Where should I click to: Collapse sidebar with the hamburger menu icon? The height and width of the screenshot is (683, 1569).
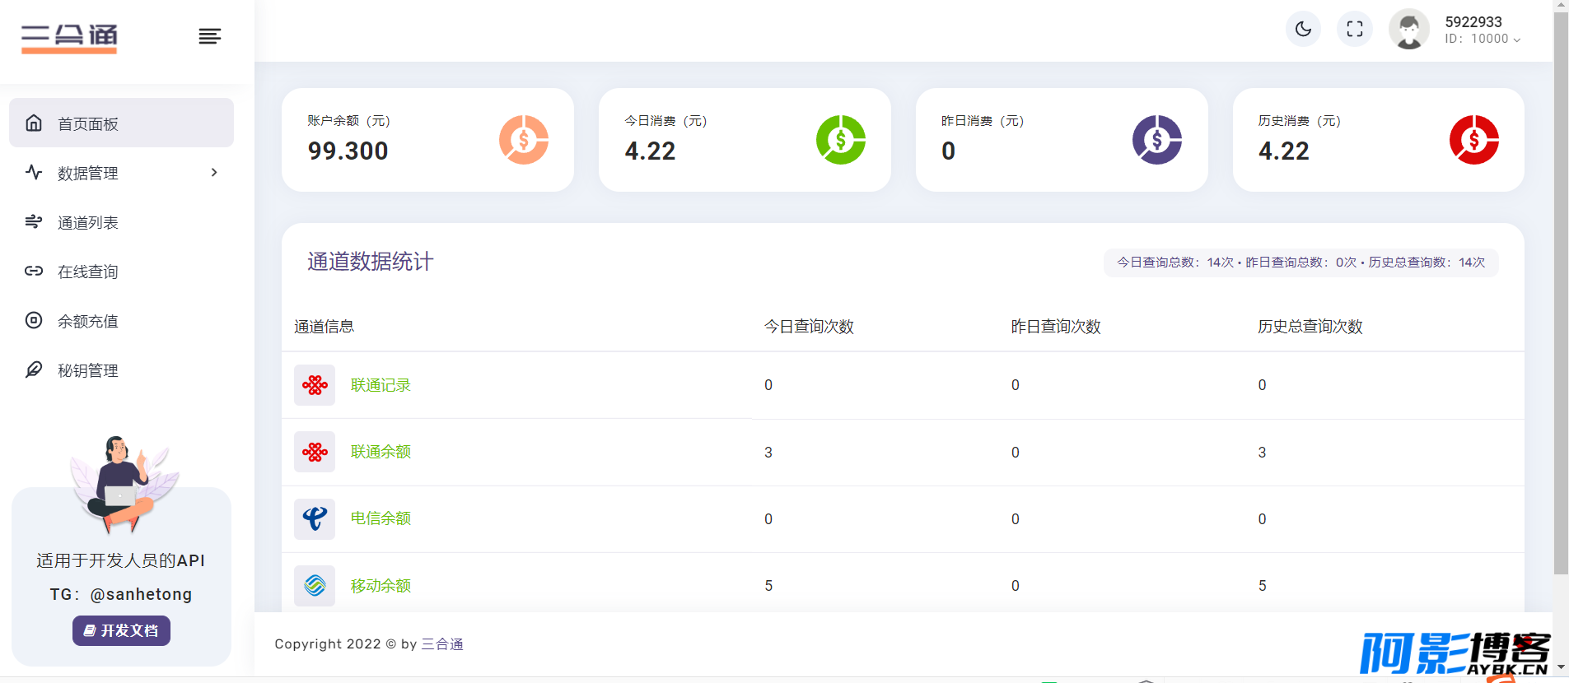tap(210, 36)
